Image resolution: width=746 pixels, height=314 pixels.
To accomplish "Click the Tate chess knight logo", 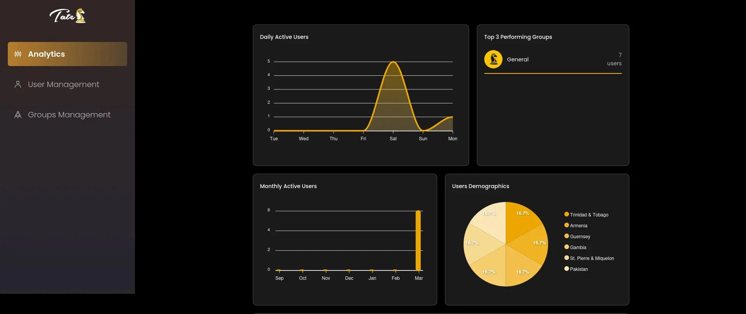I will point(68,16).
